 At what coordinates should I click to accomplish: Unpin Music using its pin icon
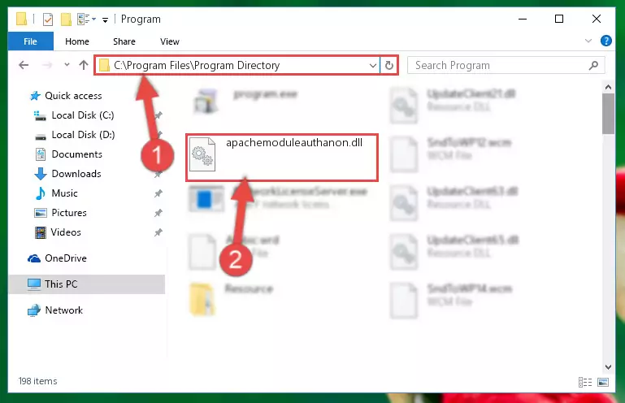click(158, 193)
